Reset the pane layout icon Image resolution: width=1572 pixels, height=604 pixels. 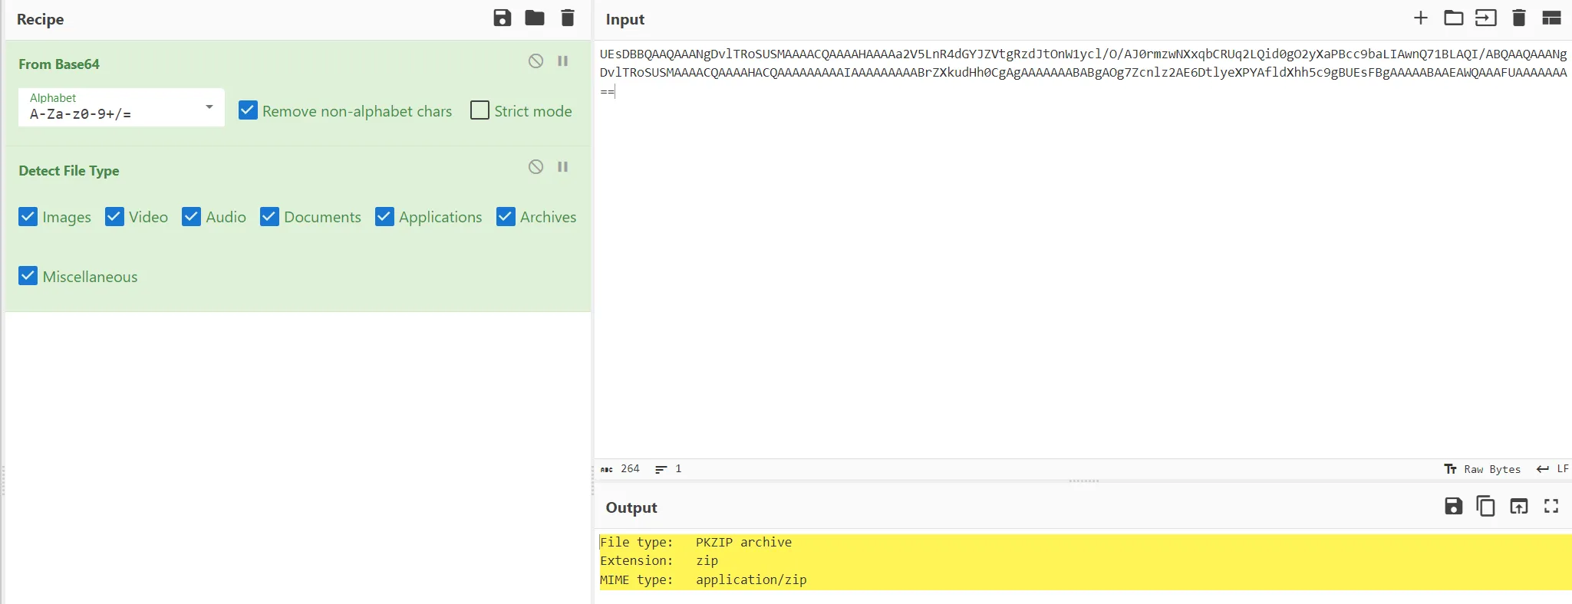click(1551, 18)
